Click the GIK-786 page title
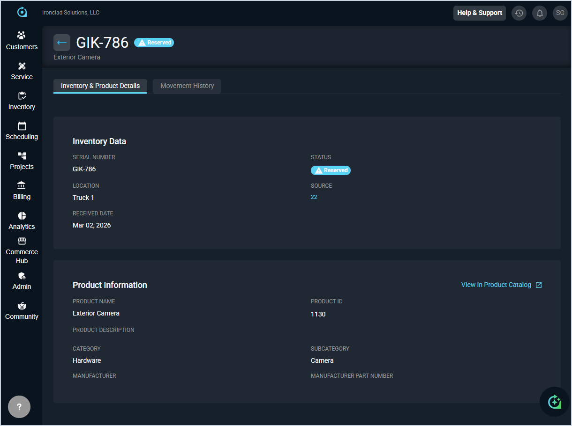This screenshot has height=426, width=572. (102, 43)
